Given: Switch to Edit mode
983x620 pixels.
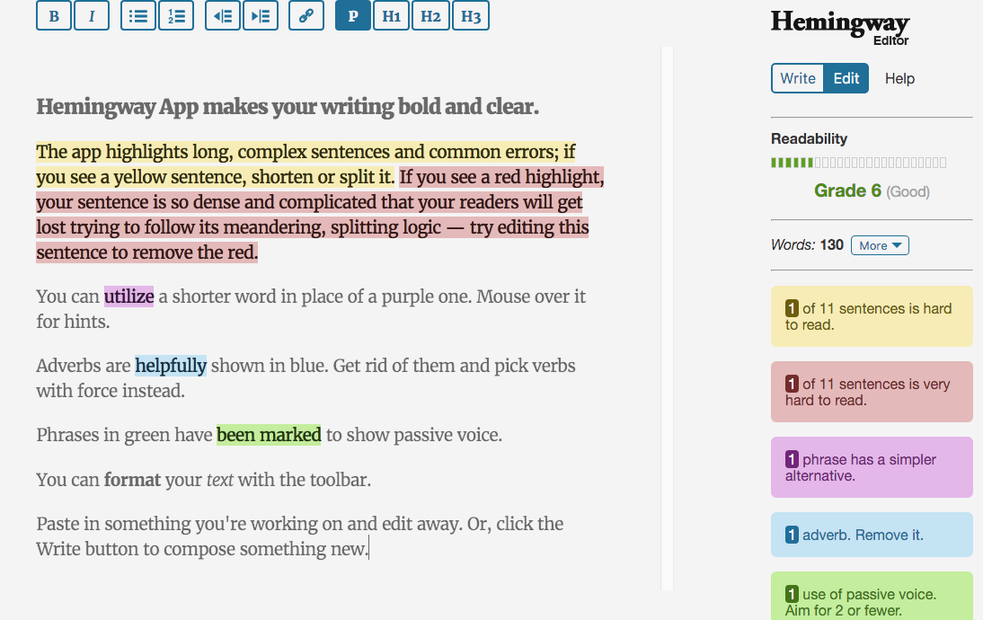Looking at the screenshot, I should pos(846,78).
